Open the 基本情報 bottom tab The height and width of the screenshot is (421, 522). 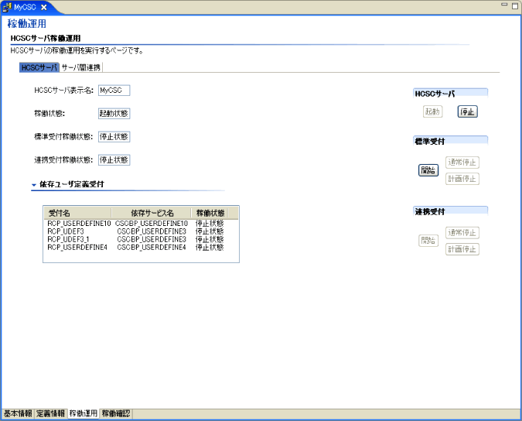point(18,414)
